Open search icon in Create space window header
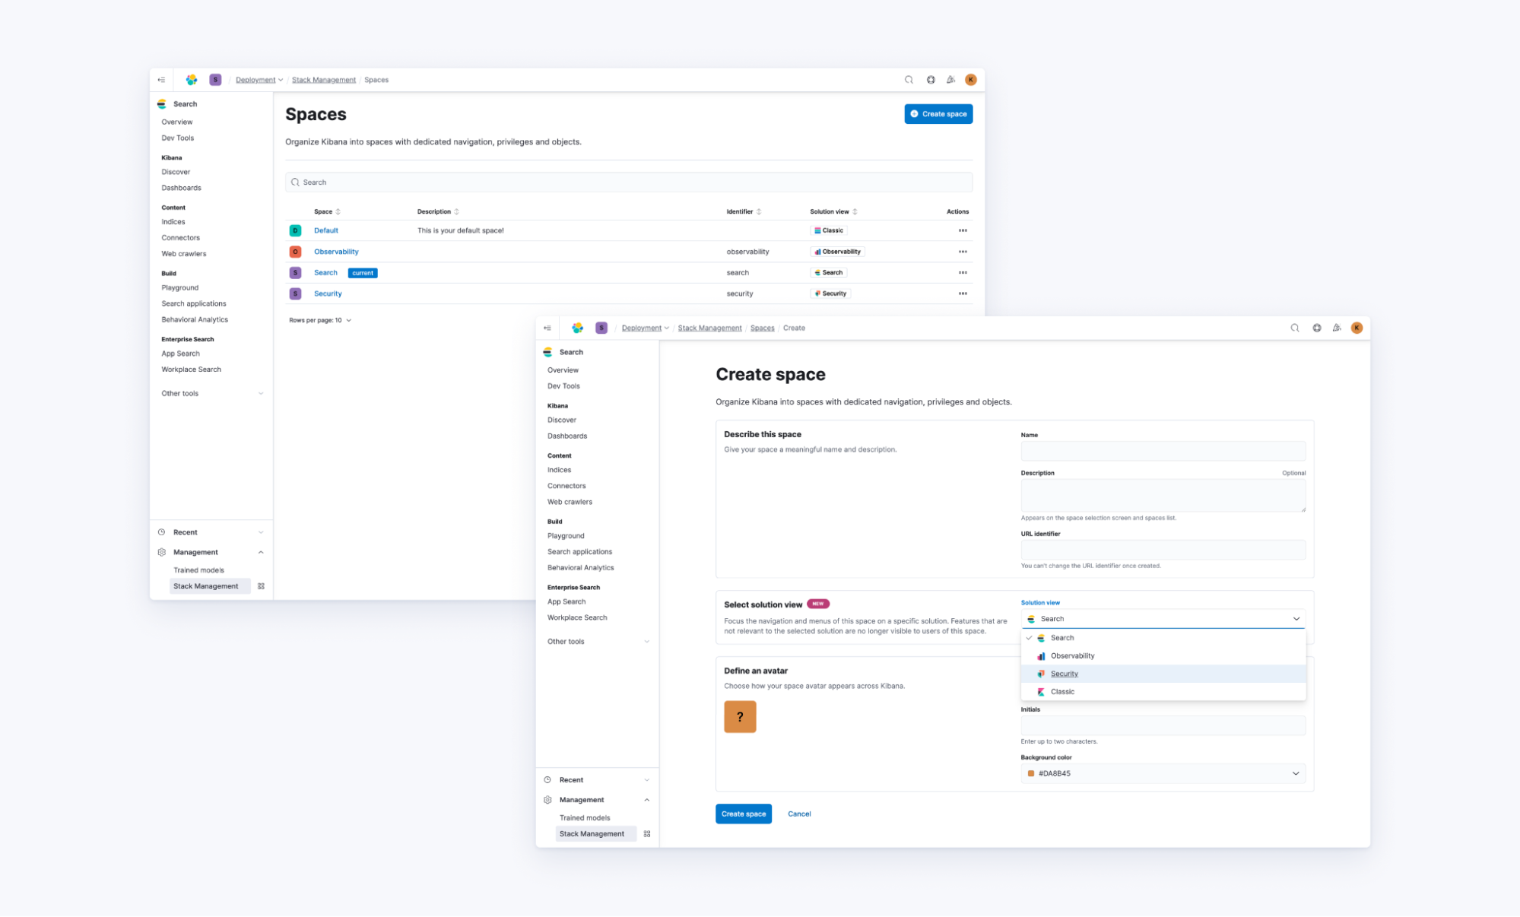 coord(1295,328)
